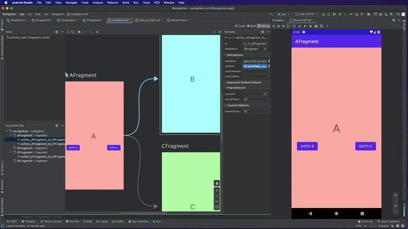Screen dimensions: 408x229
Task: Click the home destination icon in navigation toolbar
Action: (x=79, y=32)
